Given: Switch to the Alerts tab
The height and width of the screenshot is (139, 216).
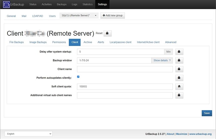Looking at the screenshot, I should click(x=101, y=42).
